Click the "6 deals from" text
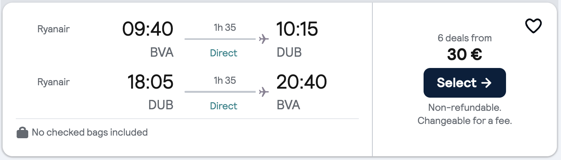Screen dimensions: 561x160 click(464, 38)
